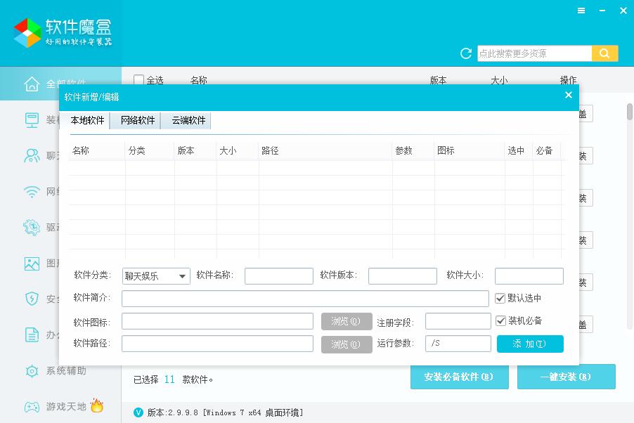
Task: Toggle the 默认选中 checkbox
Action: (x=500, y=298)
